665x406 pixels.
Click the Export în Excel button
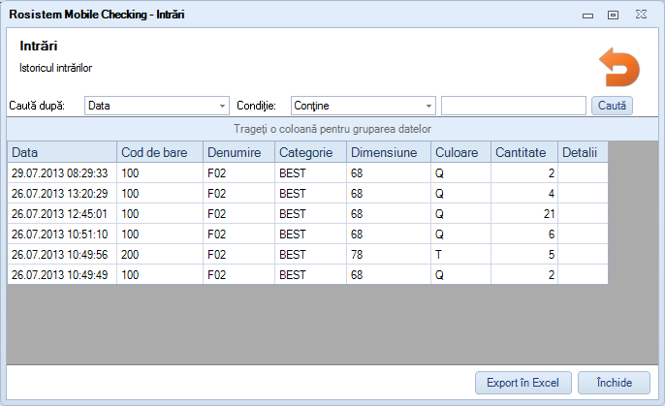click(x=523, y=383)
